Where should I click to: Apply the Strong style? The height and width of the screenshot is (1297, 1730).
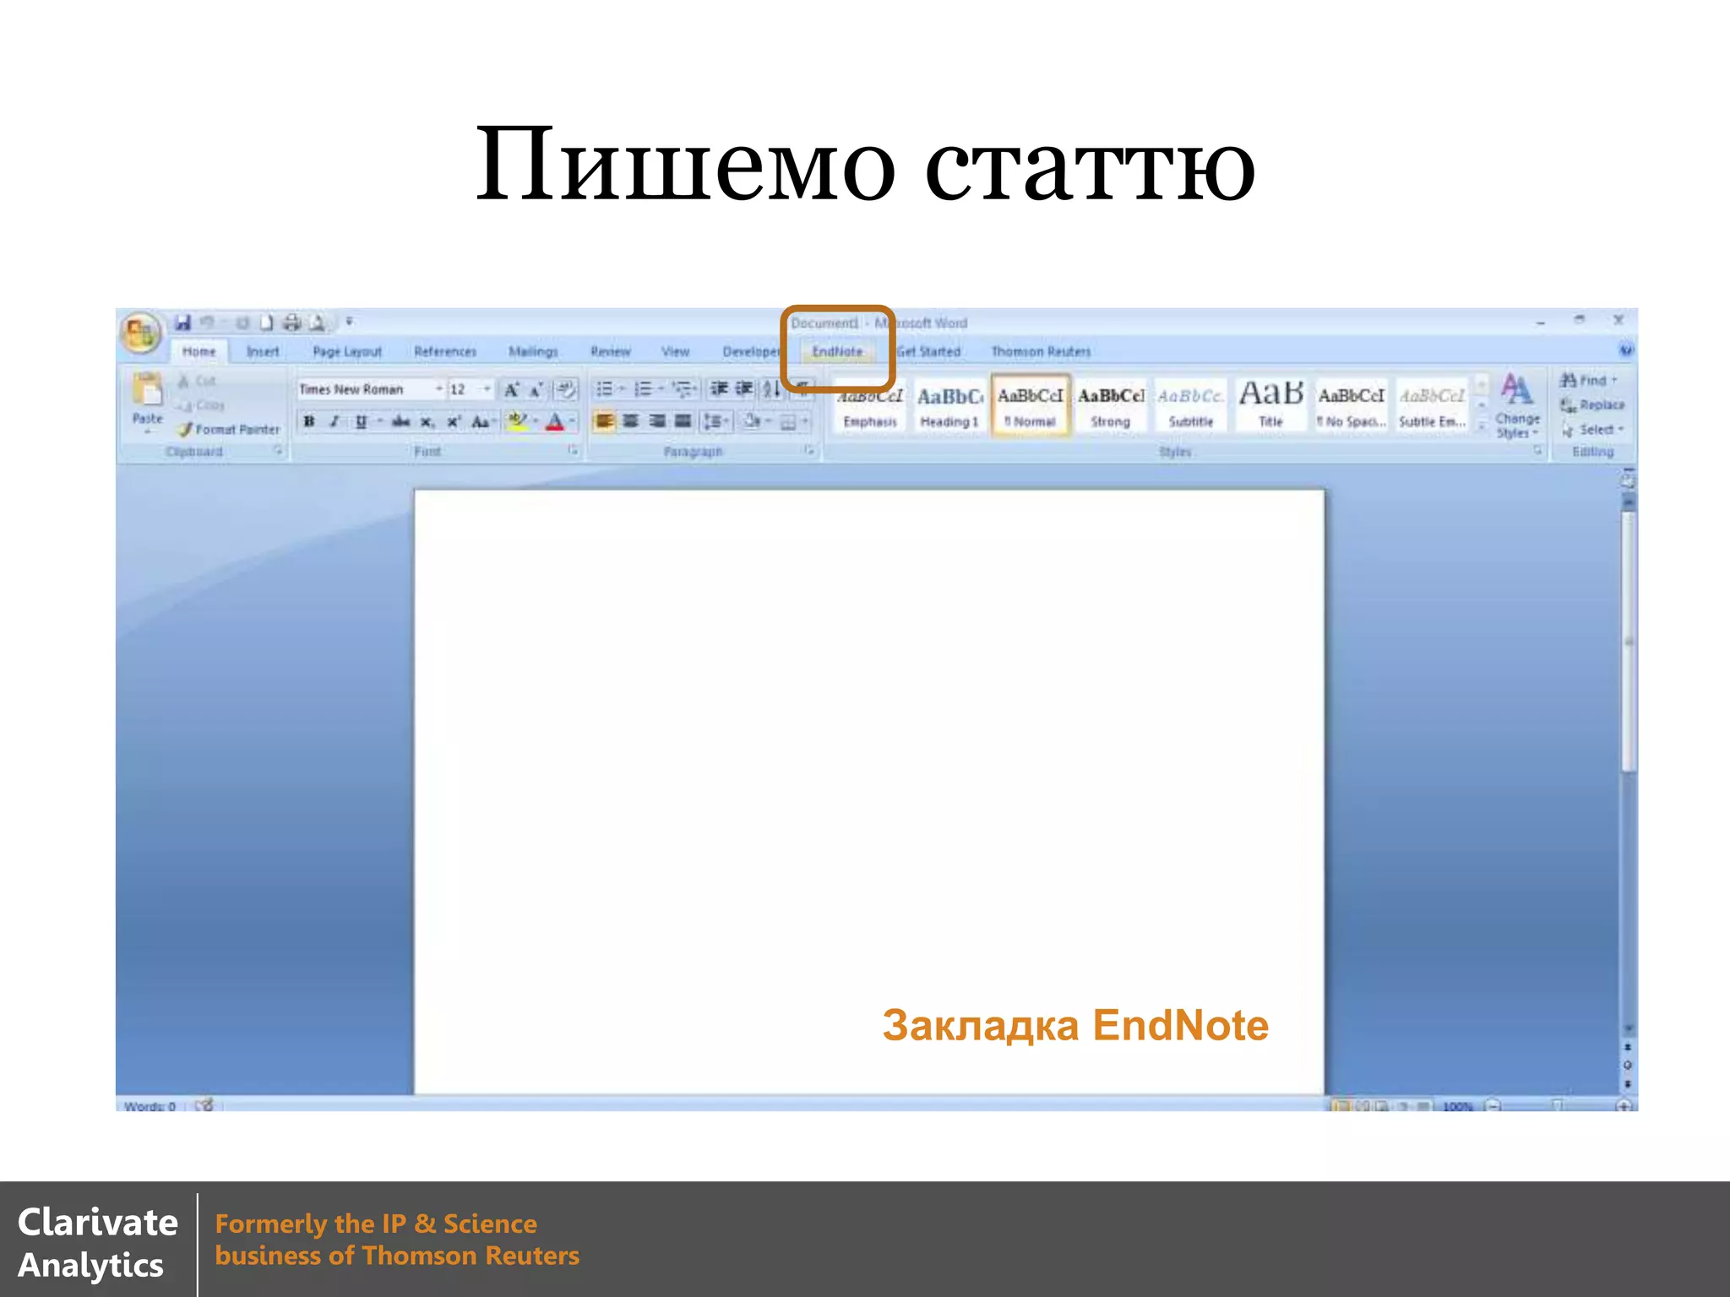pos(1110,407)
